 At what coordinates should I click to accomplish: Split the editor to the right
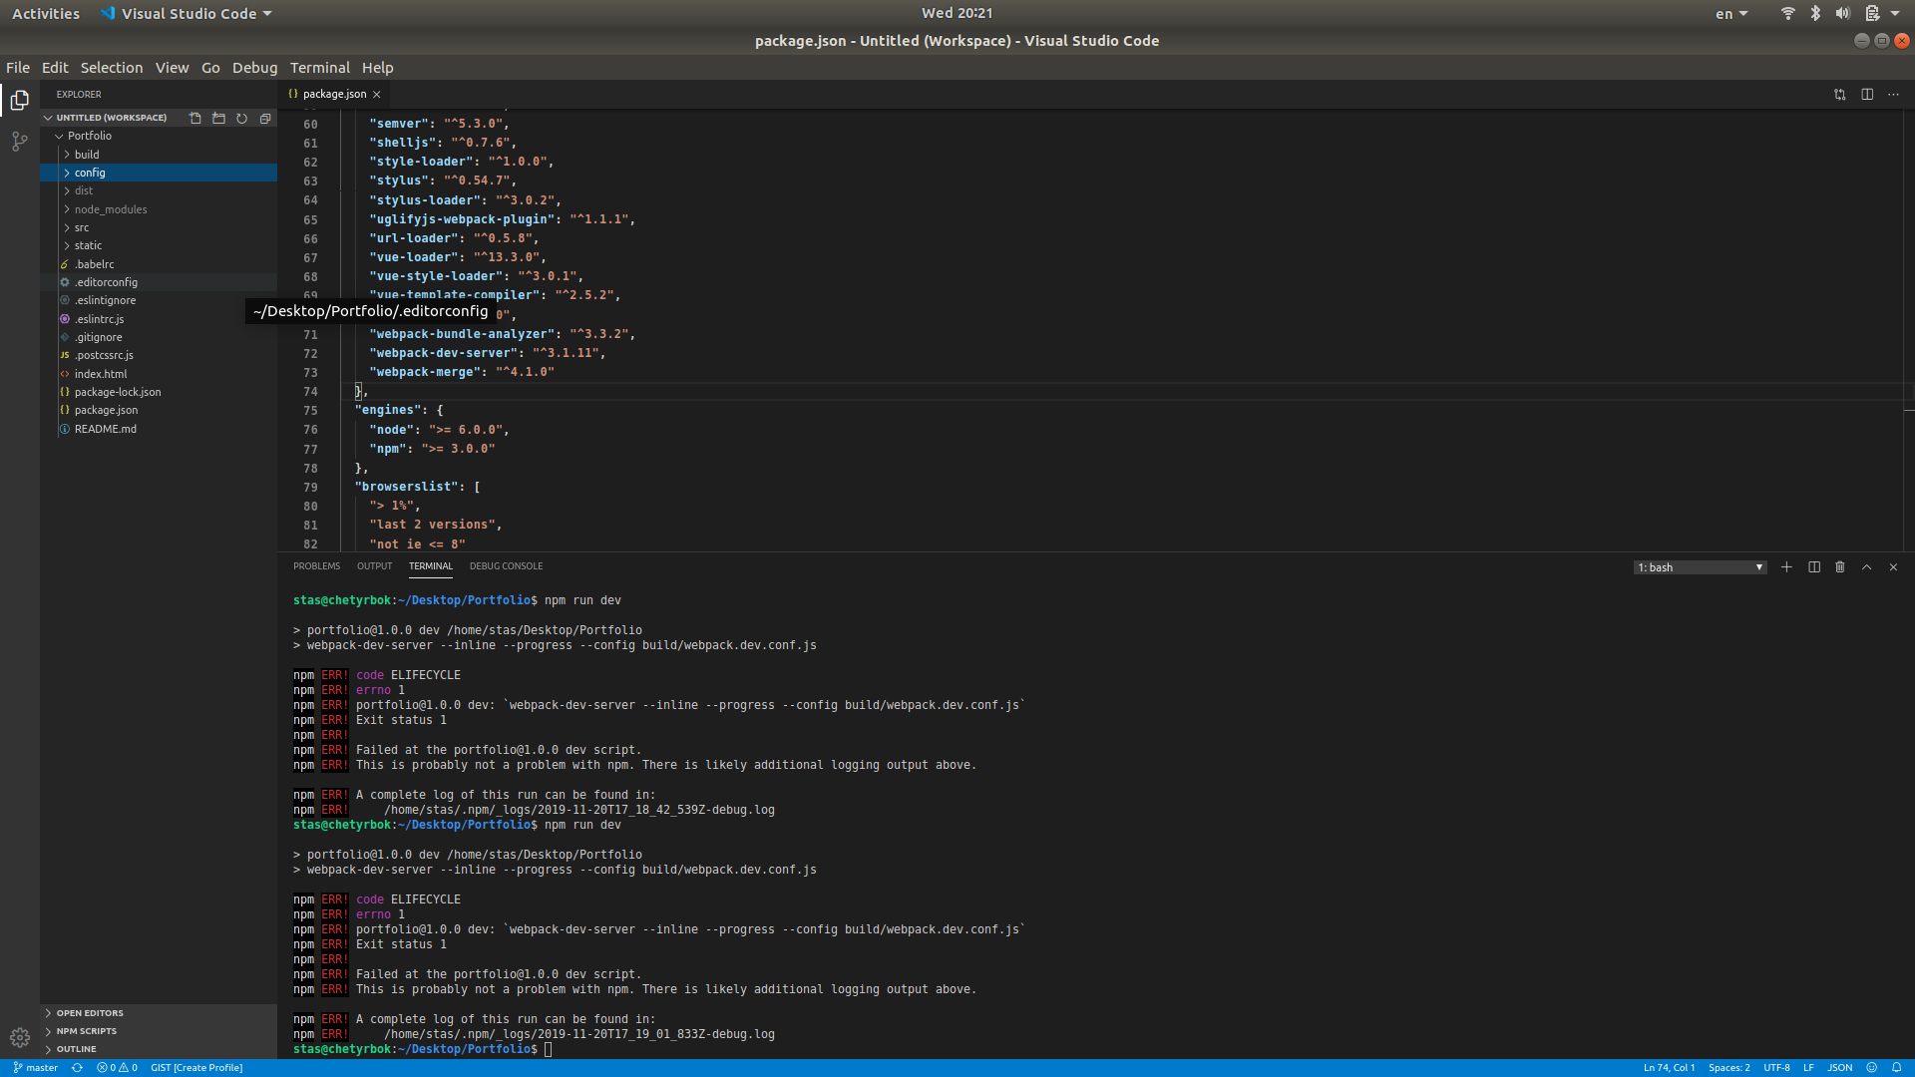(1867, 95)
